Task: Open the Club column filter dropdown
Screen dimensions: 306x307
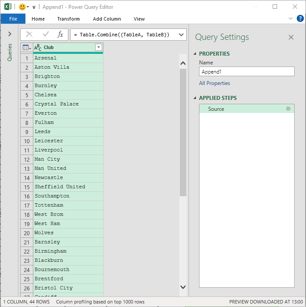Action: (99, 47)
